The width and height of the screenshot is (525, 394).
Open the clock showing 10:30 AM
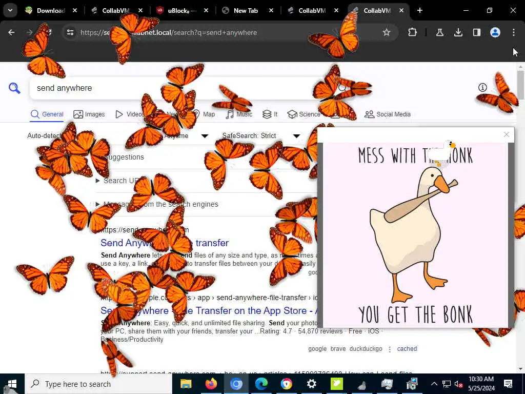[481, 384]
